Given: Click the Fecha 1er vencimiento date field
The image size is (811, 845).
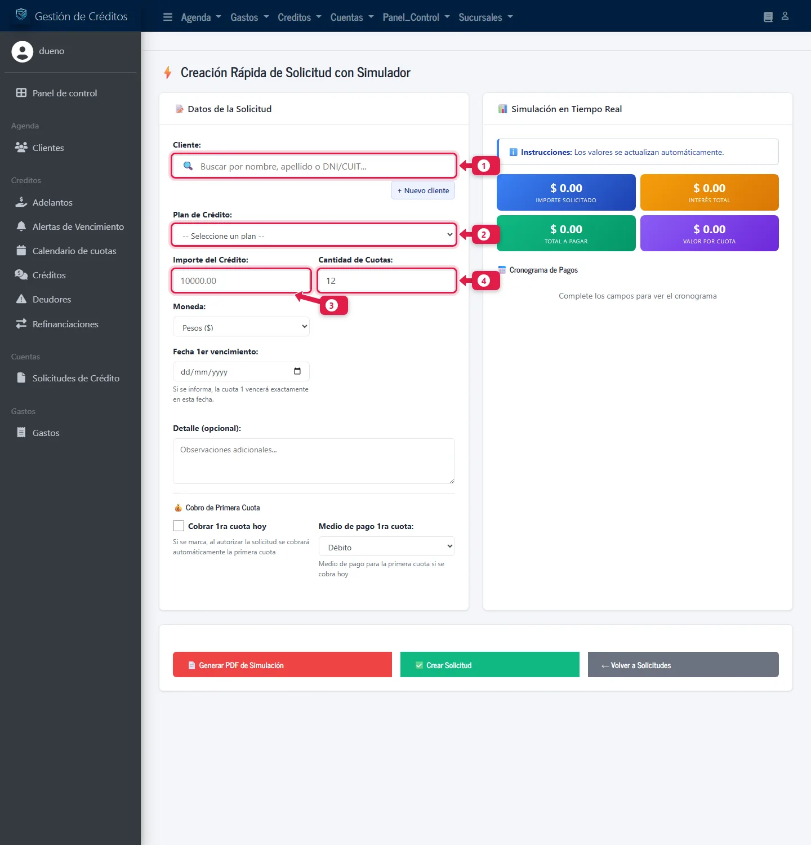Looking at the screenshot, I should click(241, 372).
